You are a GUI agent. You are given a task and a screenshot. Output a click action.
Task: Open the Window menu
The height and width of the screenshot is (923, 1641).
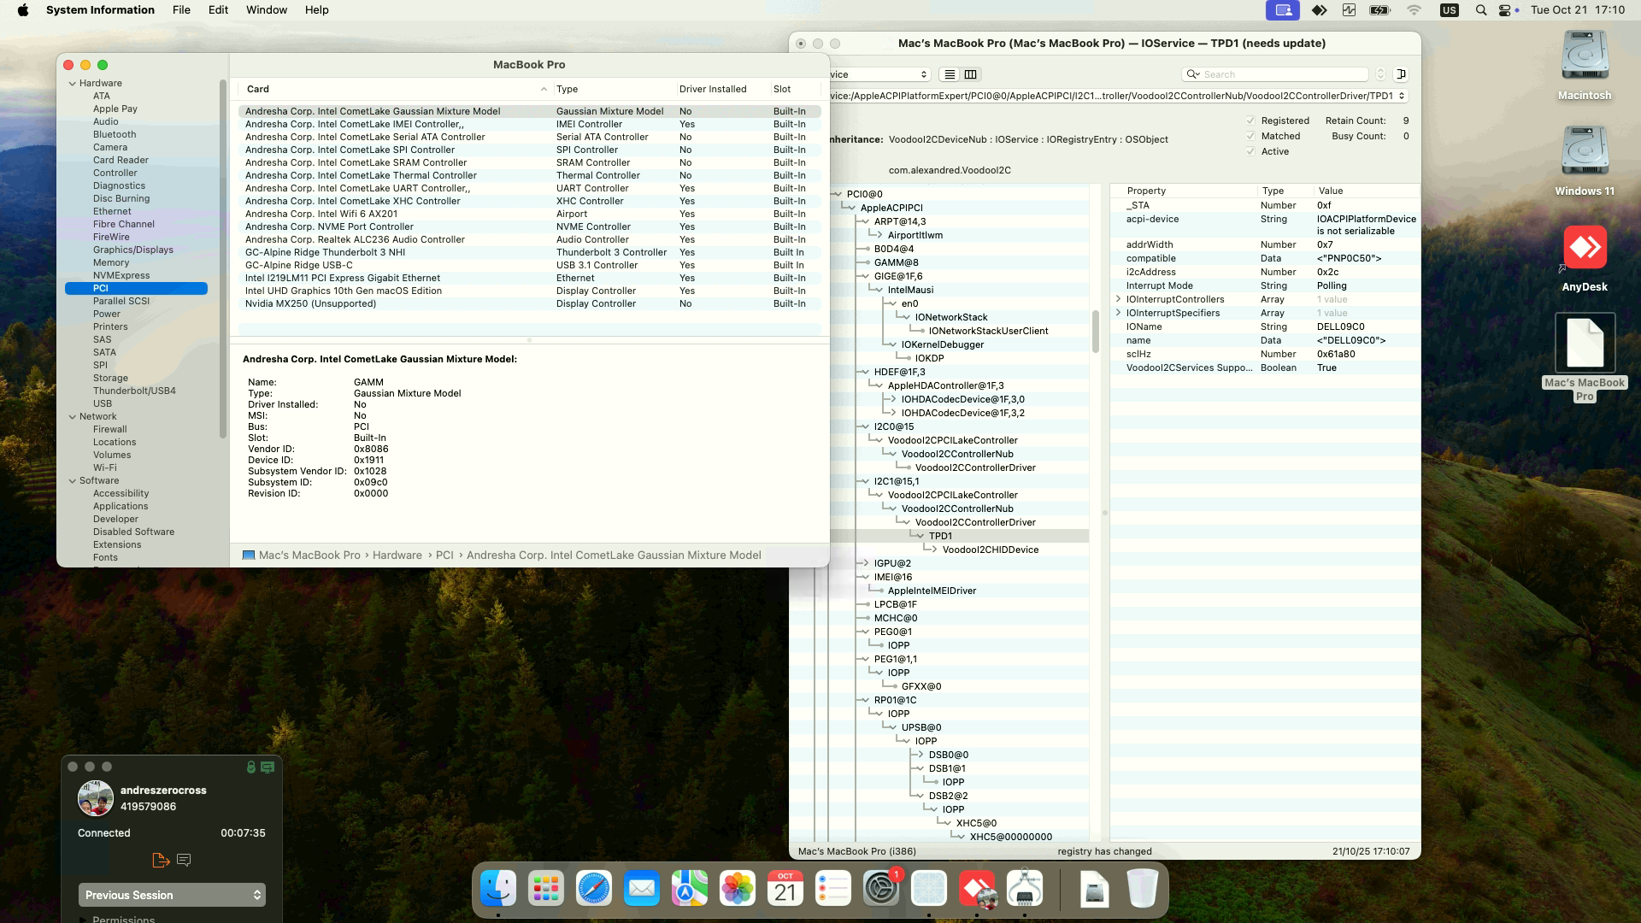point(267,10)
